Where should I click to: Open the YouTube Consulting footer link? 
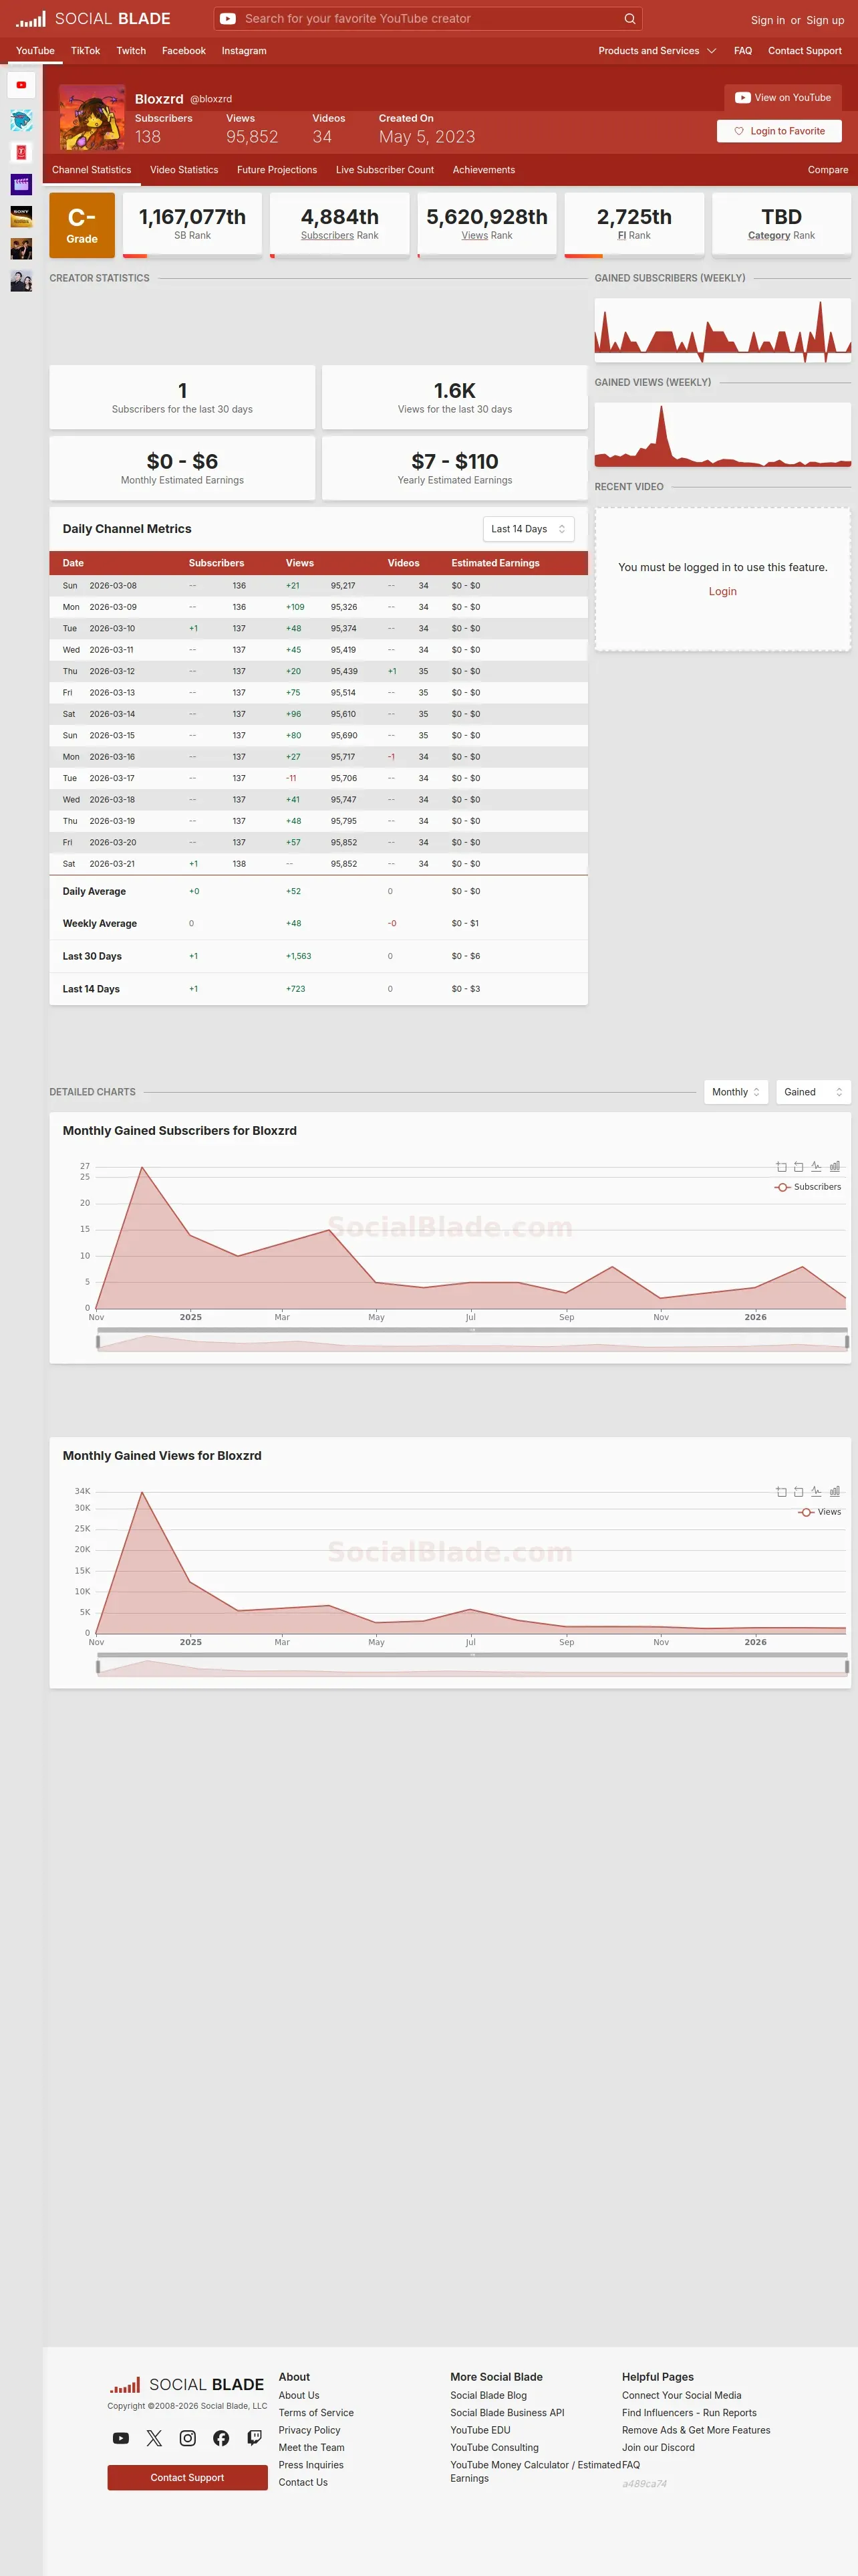[493, 2447]
